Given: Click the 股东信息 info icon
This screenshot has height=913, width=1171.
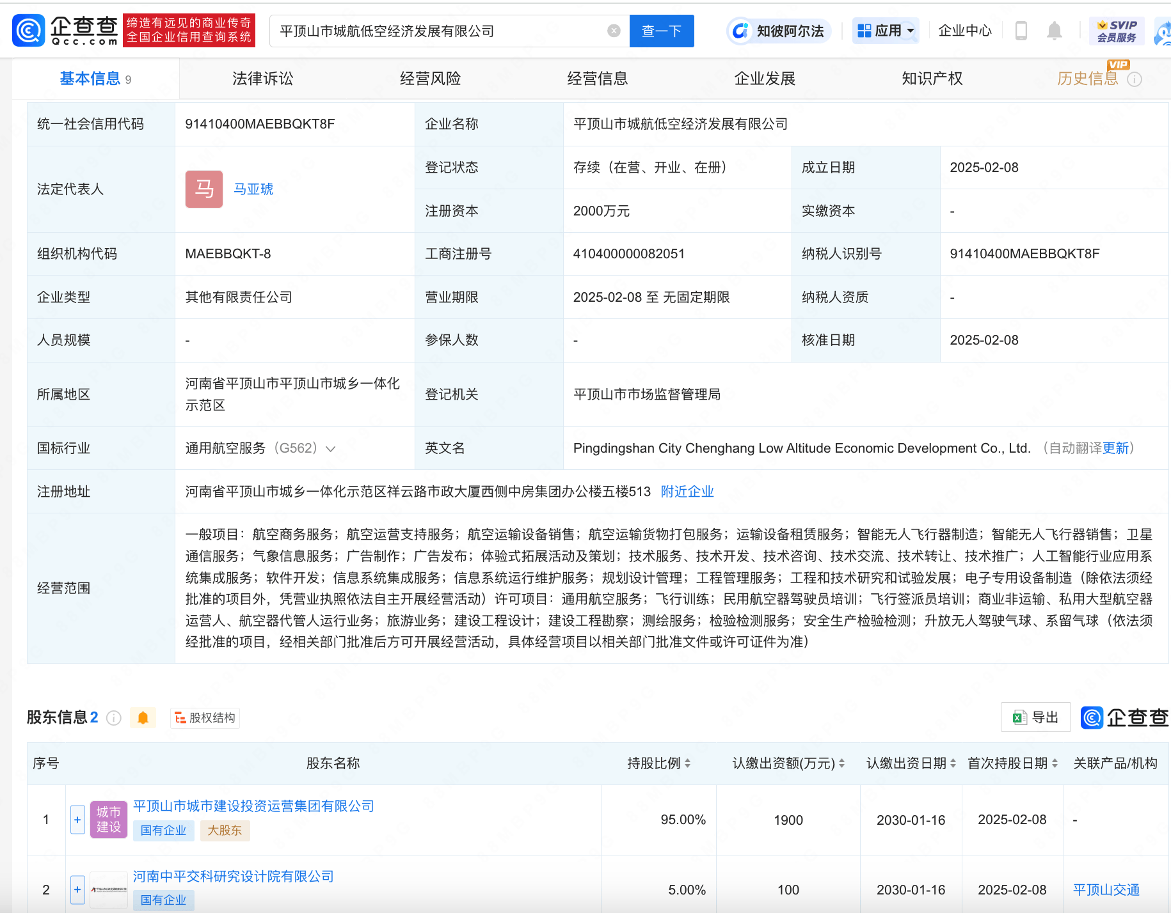Looking at the screenshot, I should coord(114,718).
